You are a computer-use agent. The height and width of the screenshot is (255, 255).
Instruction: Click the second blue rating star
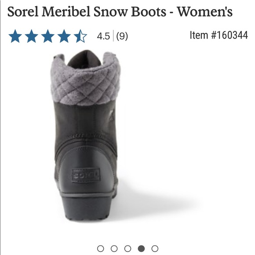(x=31, y=36)
